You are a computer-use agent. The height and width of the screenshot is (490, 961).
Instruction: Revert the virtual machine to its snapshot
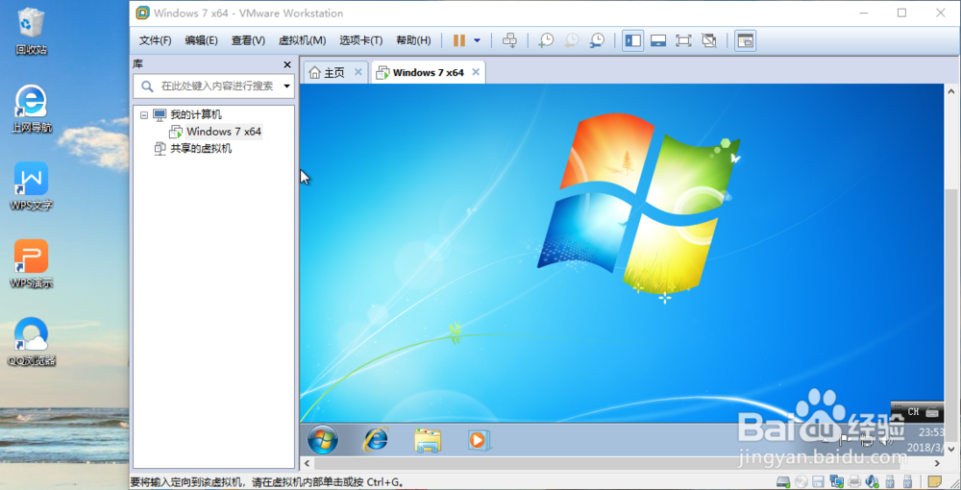point(571,40)
